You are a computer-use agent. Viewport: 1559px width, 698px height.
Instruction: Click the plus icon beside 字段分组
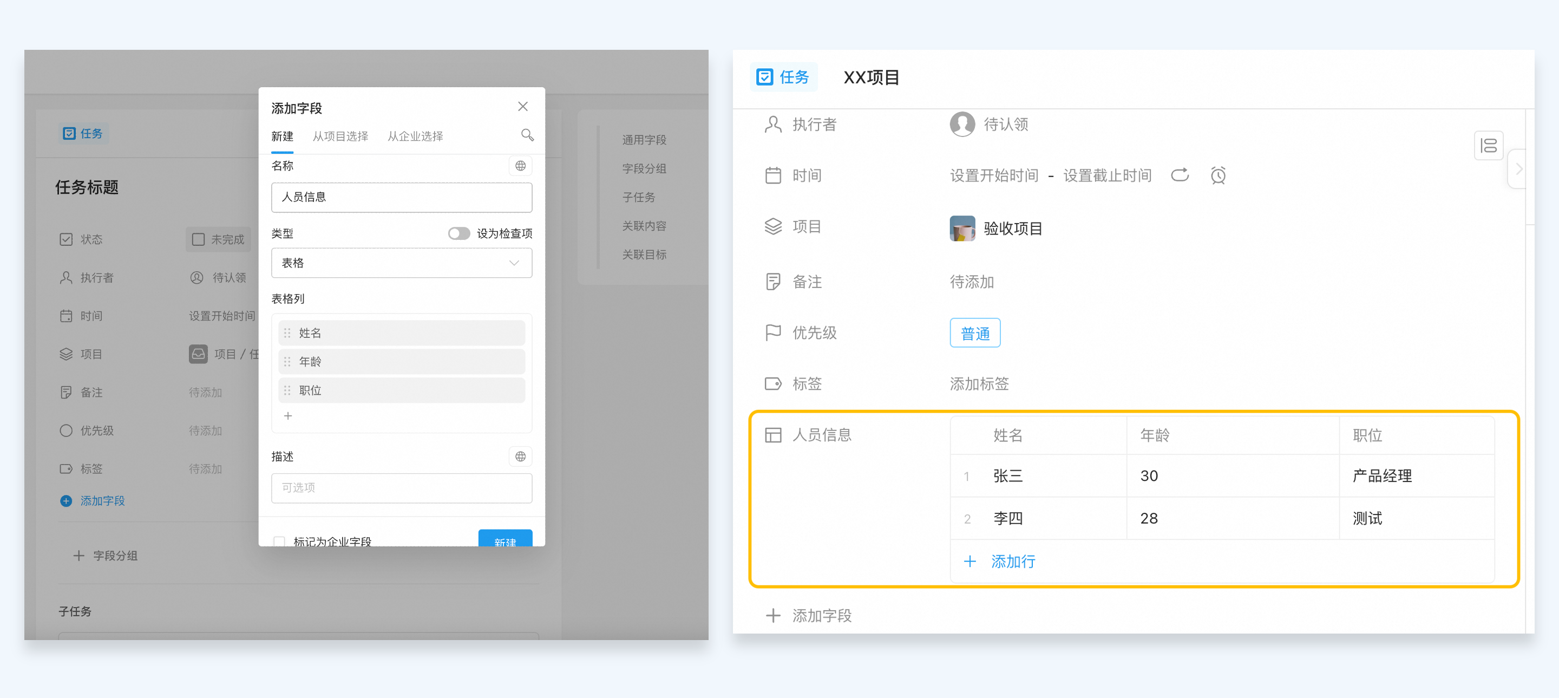pos(78,556)
